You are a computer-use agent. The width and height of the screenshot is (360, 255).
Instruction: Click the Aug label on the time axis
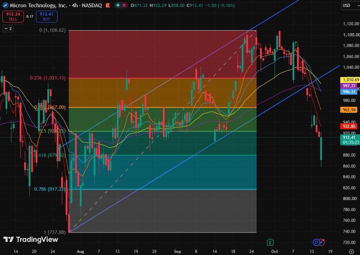point(80,251)
